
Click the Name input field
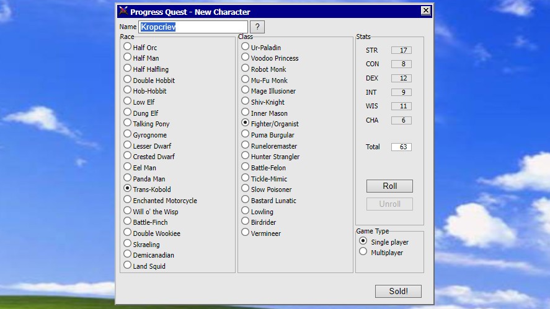click(x=193, y=27)
